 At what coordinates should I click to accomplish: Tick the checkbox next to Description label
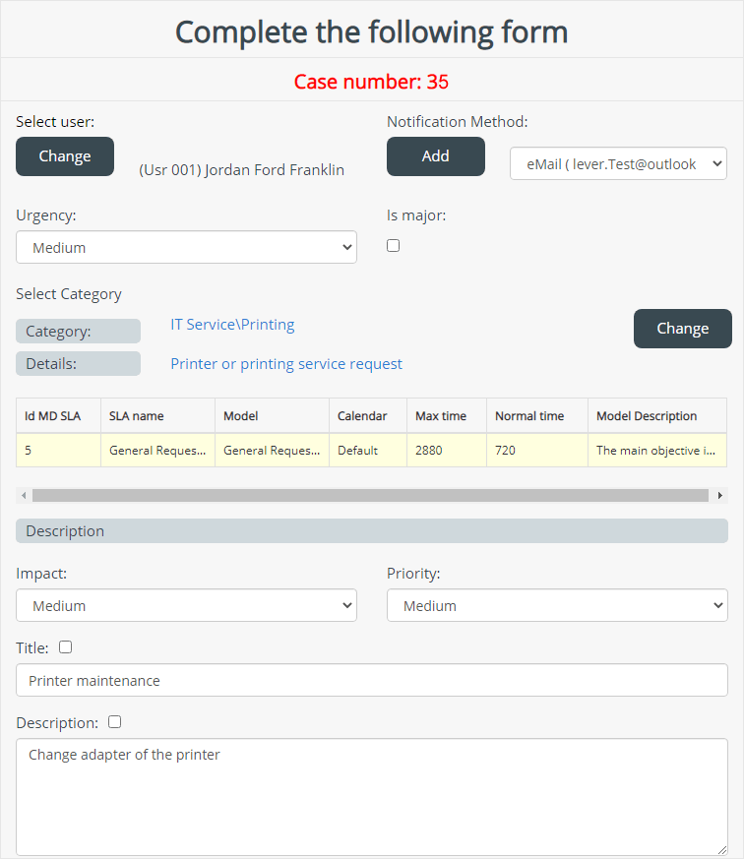pos(114,721)
